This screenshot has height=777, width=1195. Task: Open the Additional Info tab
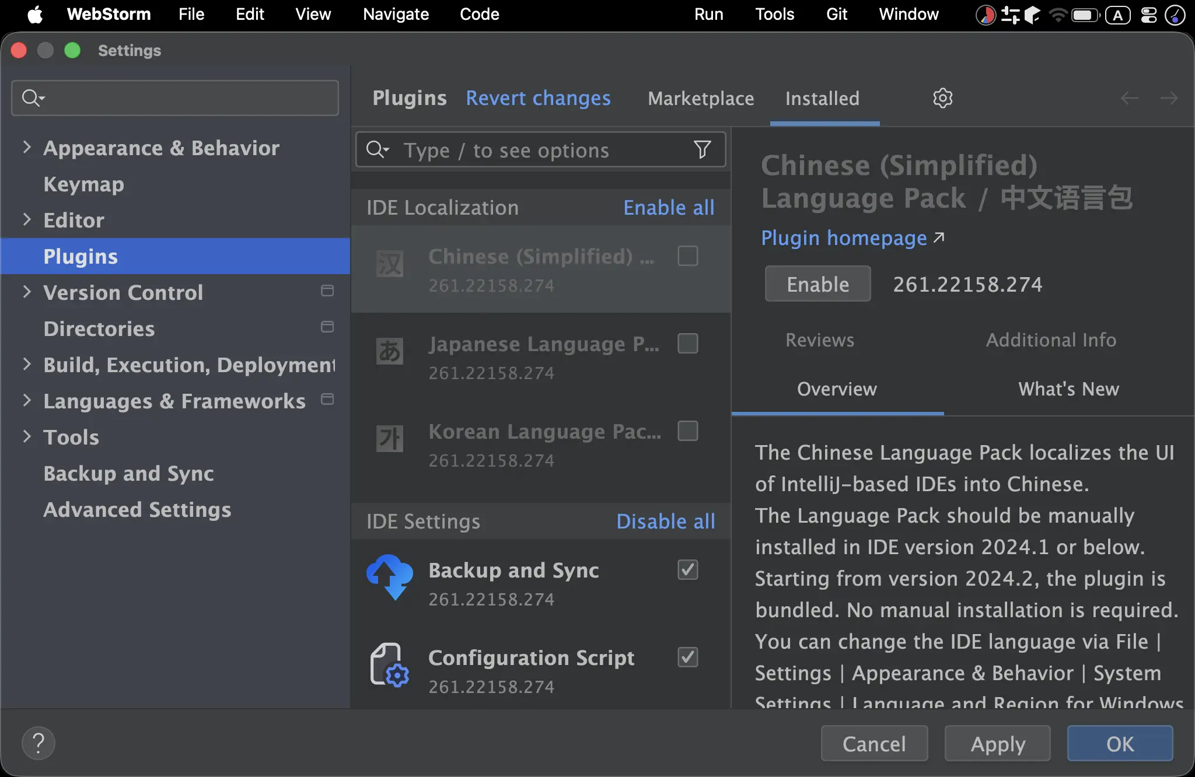[x=1051, y=339]
